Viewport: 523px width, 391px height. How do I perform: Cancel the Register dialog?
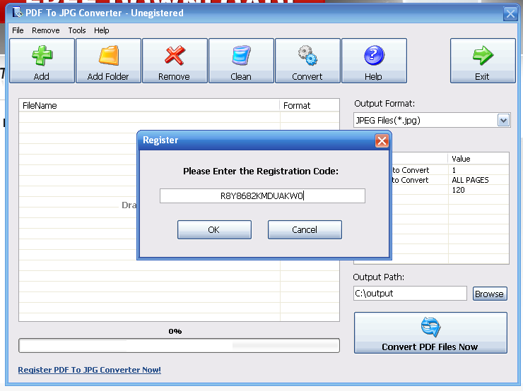[x=305, y=229]
